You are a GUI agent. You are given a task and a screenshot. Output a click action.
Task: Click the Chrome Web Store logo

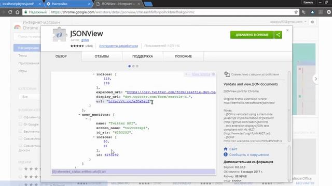pyautogui.click(x=17, y=27)
